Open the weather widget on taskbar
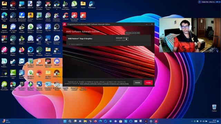221x124 pixels. pos(6,121)
